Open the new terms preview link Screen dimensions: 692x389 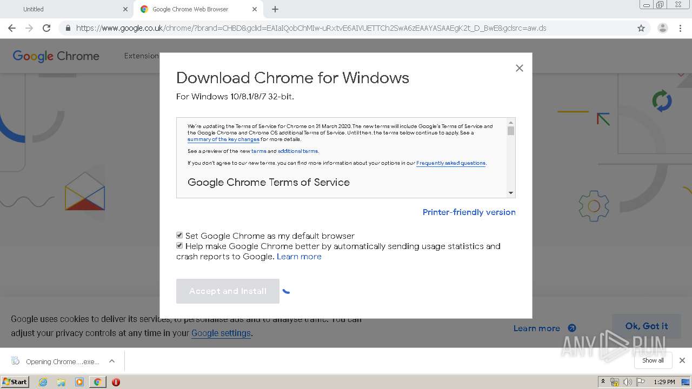coord(258,151)
